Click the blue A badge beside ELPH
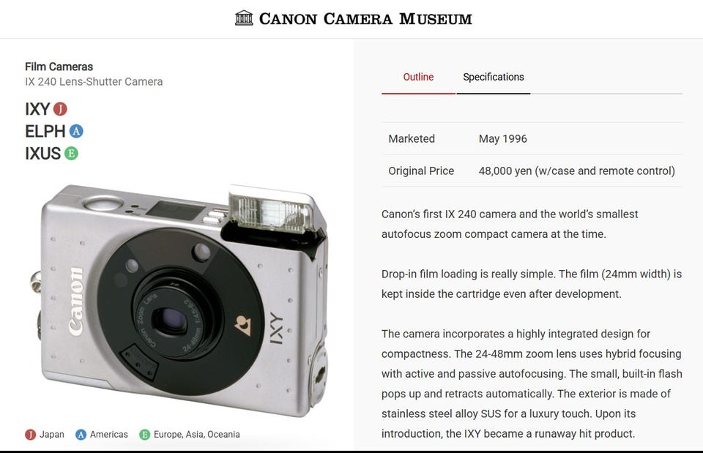Viewport: 703px width, 453px height. (76, 131)
